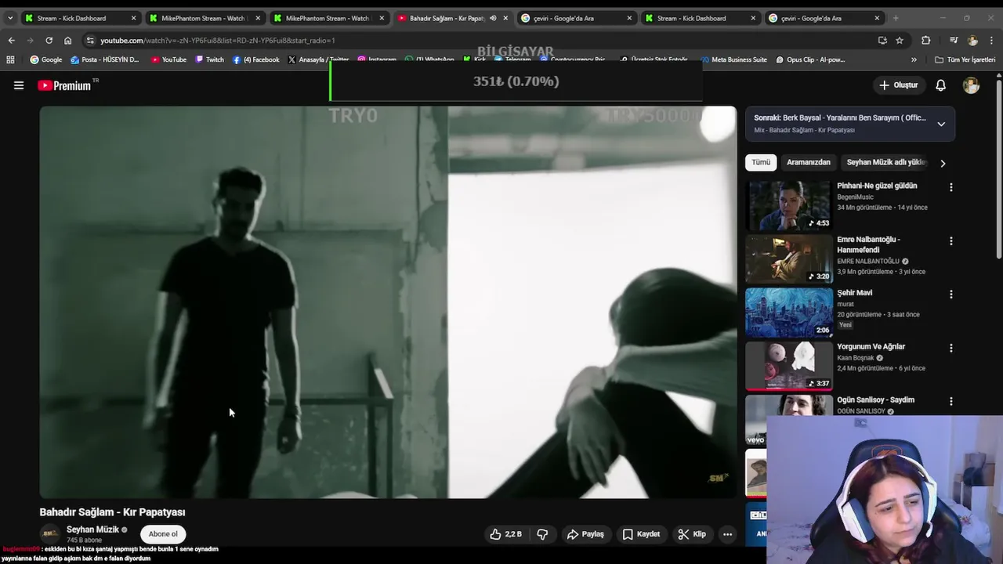Open more actions for the video

tap(727, 534)
